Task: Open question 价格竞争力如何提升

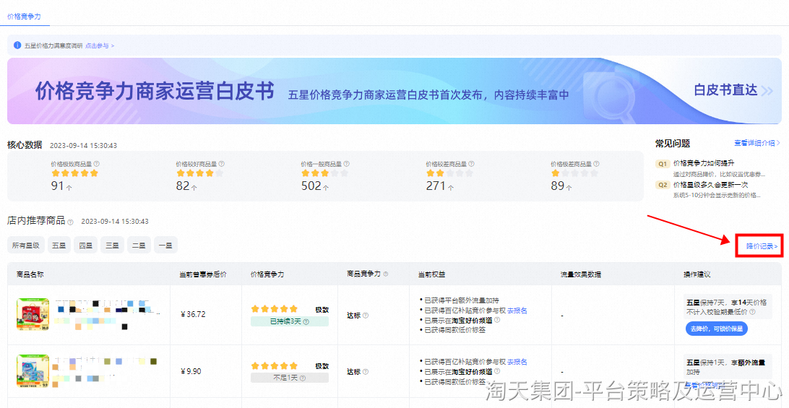Action: click(704, 163)
